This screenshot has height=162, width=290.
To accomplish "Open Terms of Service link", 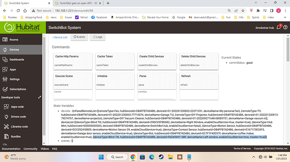I will [242, 149].
